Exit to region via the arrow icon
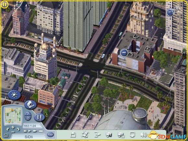188x141 pixels. pos(97,135)
